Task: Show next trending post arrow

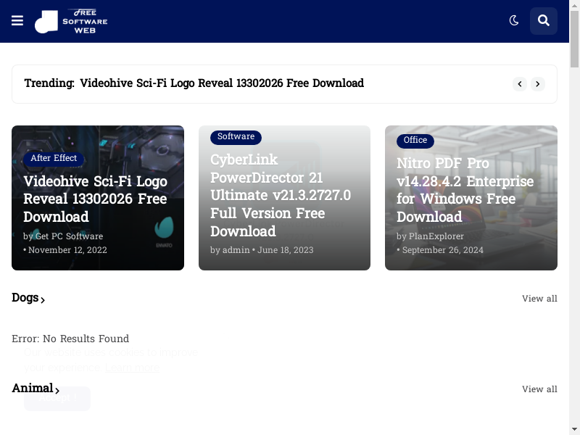Action: click(538, 84)
